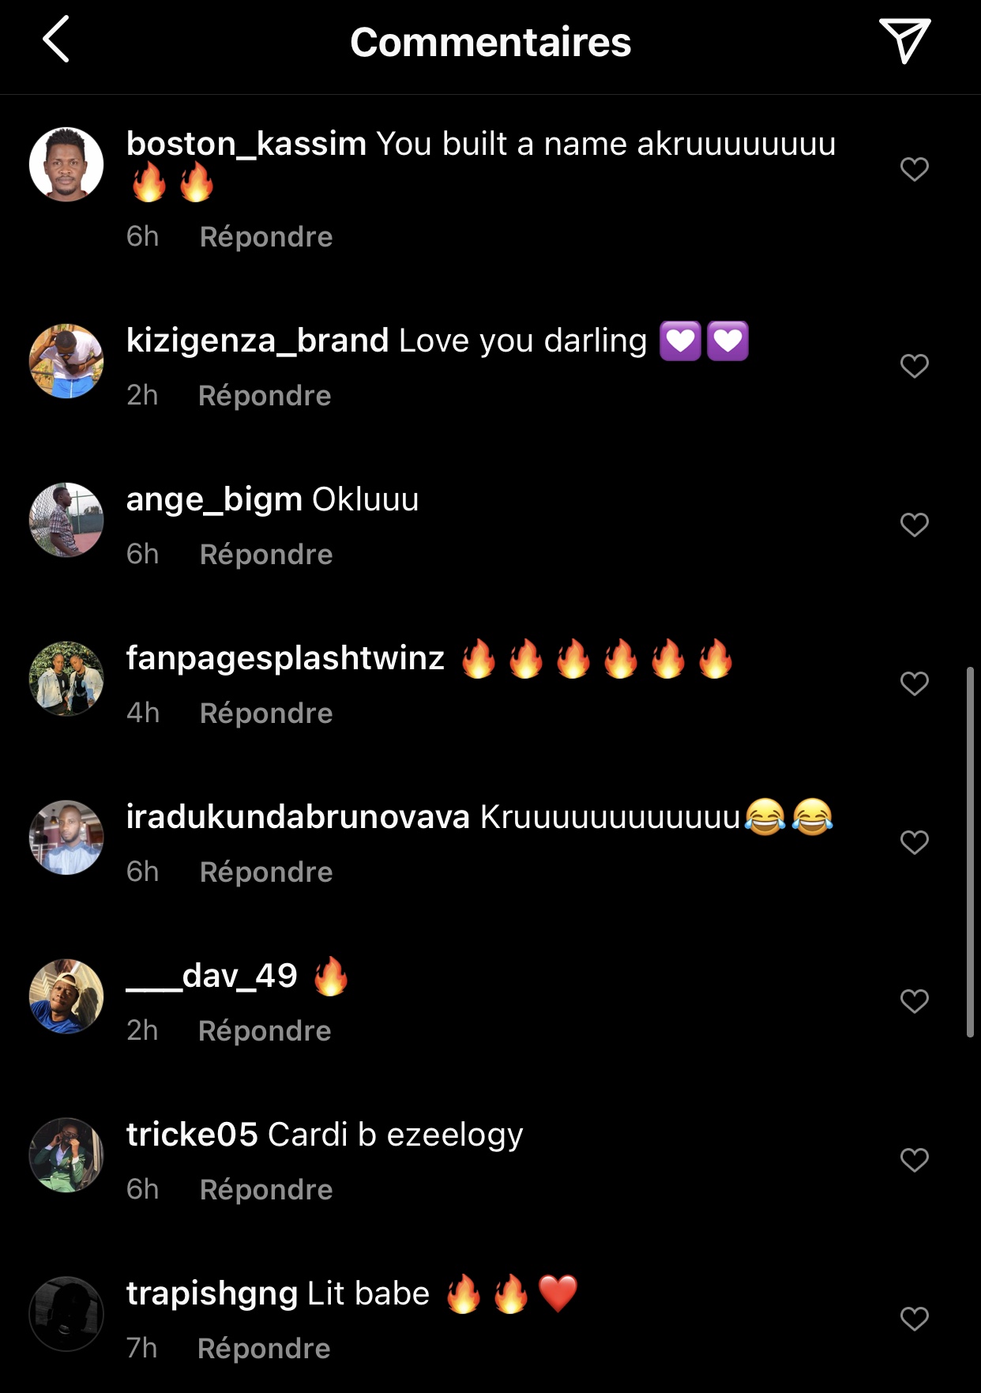Tap the paper plane share icon

(904, 40)
